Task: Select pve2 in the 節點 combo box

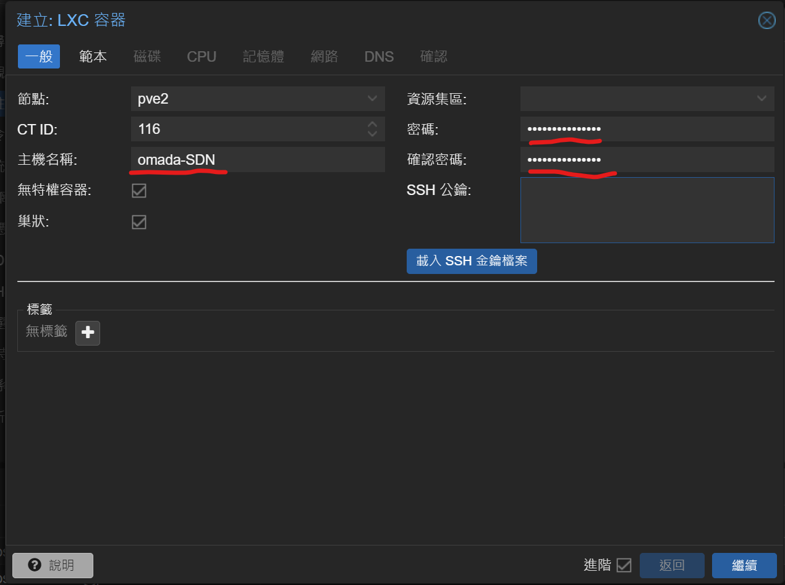Action: pyautogui.click(x=247, y=98)
